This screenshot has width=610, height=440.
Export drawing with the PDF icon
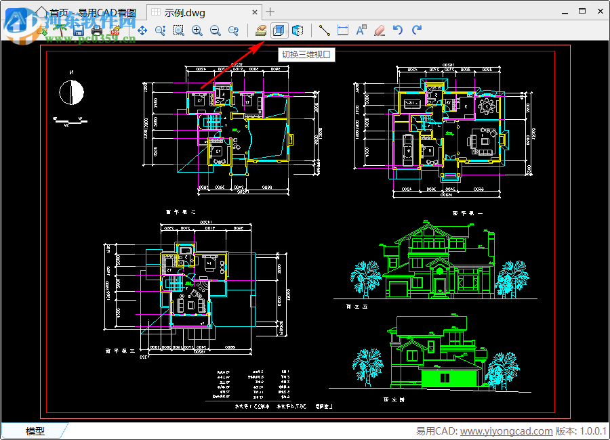pyautogui.click(x=115, y=30)
